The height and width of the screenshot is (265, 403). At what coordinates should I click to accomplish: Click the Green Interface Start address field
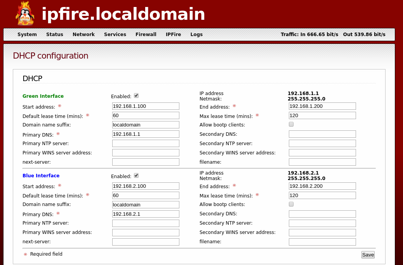click(x=145, y=106)
